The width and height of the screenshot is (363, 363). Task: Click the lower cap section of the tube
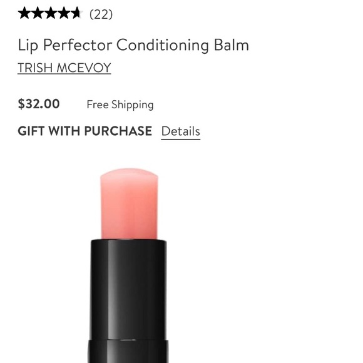(128, 352)
